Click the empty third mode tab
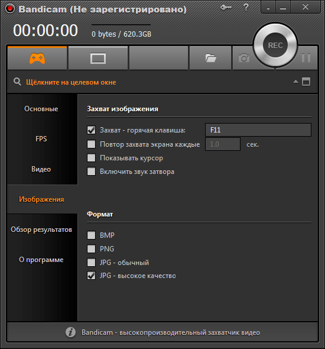Viewport: 325px width, 349px height. tap(159, 59)
